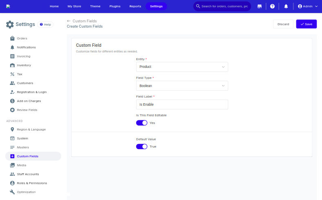
Task: Click the Review Fields star icon
Action: point(12,110)
